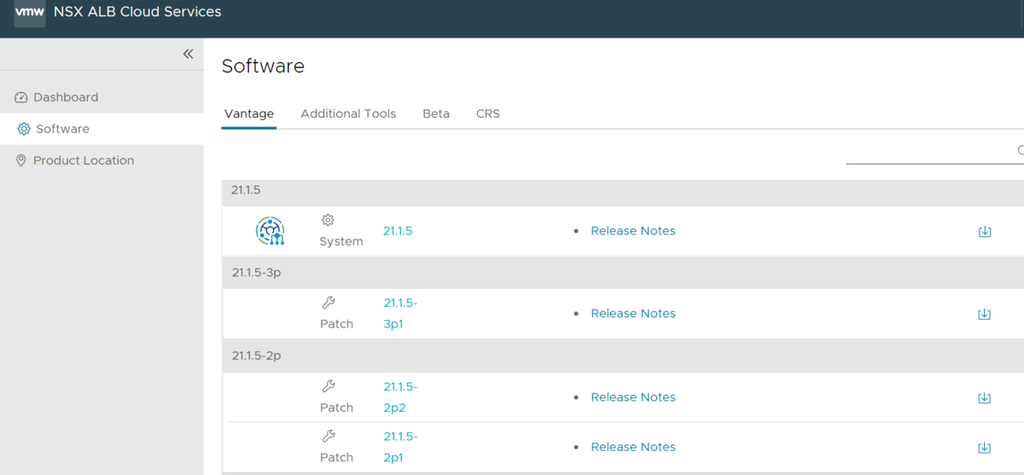
Task: Open Release Notes for 21.1.5-2p2
Action: coord(633,397)
